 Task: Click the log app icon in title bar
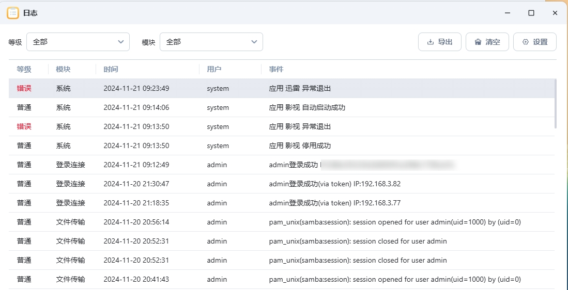point(13,13)
